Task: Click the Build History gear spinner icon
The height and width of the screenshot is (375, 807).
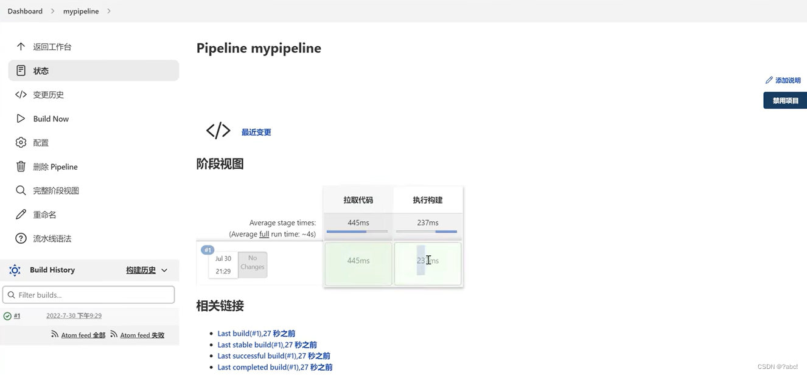Action: click(15, 270)
